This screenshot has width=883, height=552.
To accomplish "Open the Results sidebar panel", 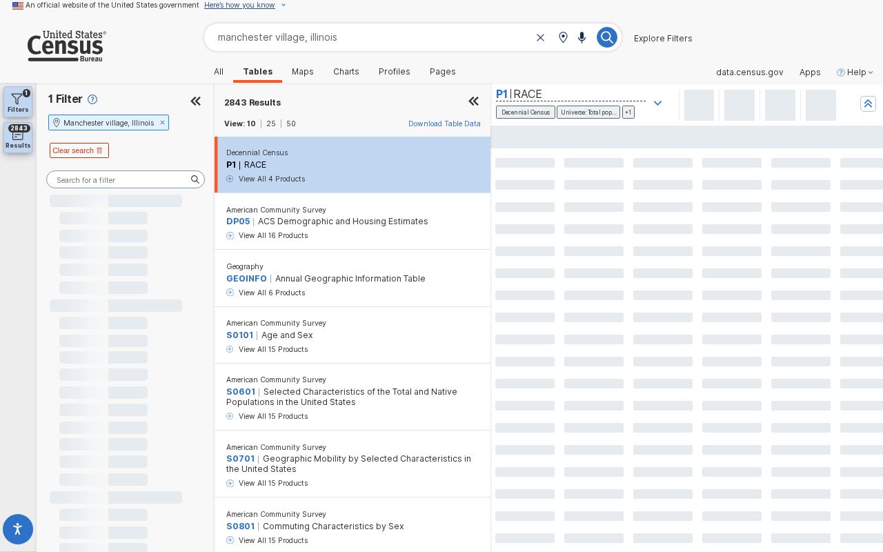I will point(18,137).
